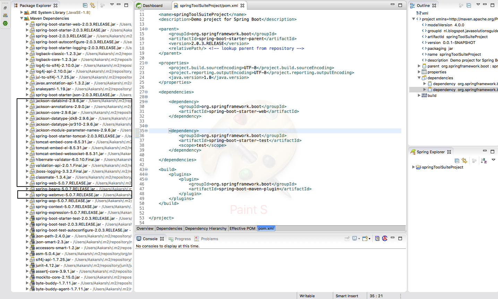Fold the properties element at line 21
Screen dimensions: 498x299
coord(146,63)
